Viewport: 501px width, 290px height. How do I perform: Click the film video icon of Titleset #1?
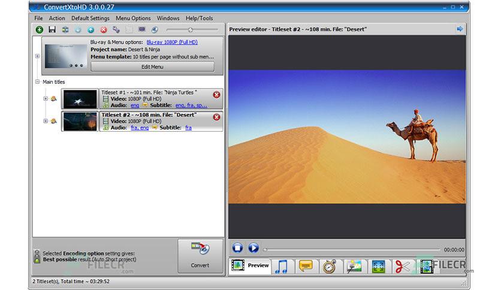coord(105,99)
